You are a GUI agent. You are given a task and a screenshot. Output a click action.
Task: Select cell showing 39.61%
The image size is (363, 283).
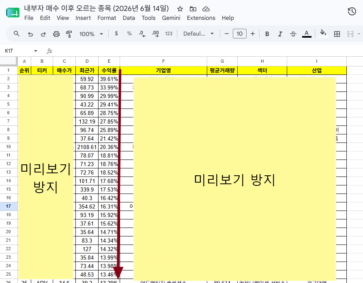(109, 79)
